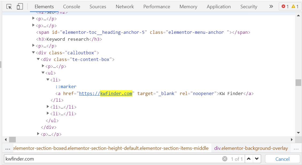302x165 pixels.
Task: Open the red error count indicator
Action: coord(285,6)
